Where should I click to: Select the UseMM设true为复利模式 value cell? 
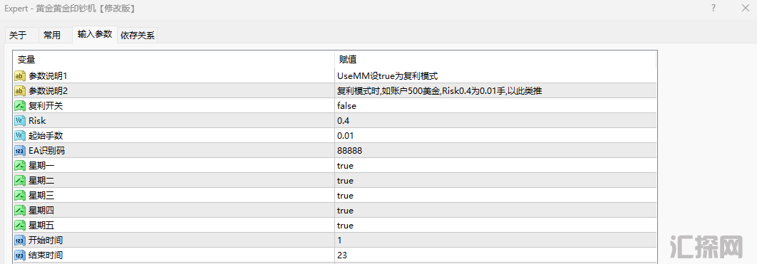[495, 75]
